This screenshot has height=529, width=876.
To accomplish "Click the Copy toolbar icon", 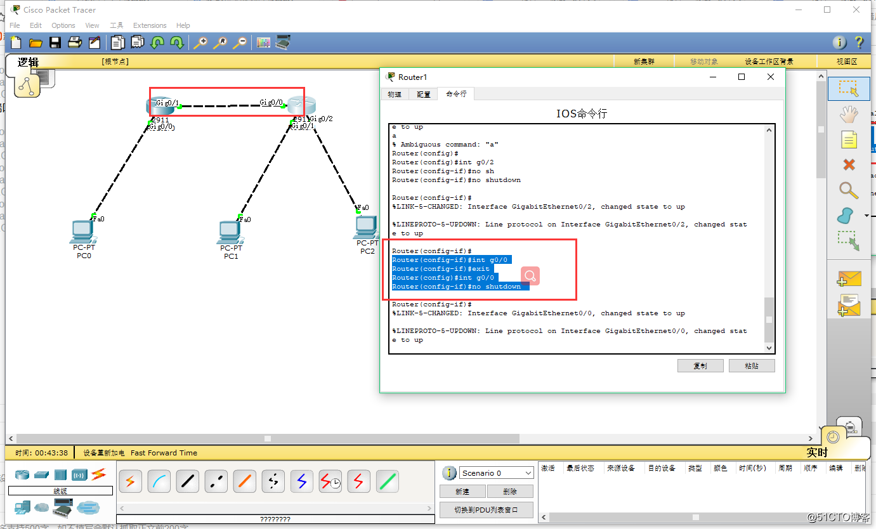I will [x=117, y=42].
